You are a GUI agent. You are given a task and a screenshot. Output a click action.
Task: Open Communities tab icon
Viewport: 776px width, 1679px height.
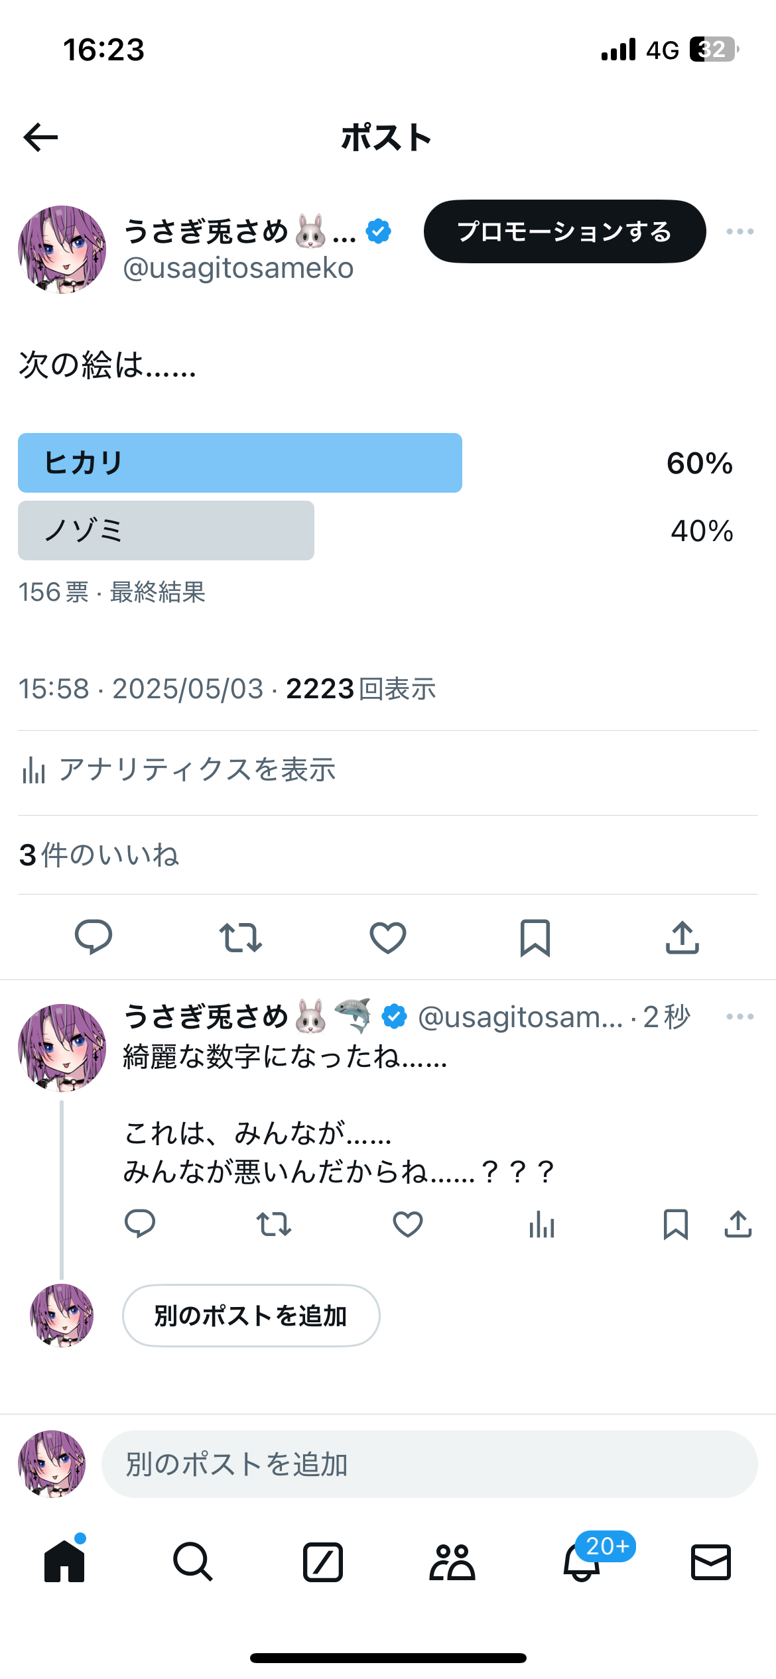pyautogui.click(x=452, y=1562)
